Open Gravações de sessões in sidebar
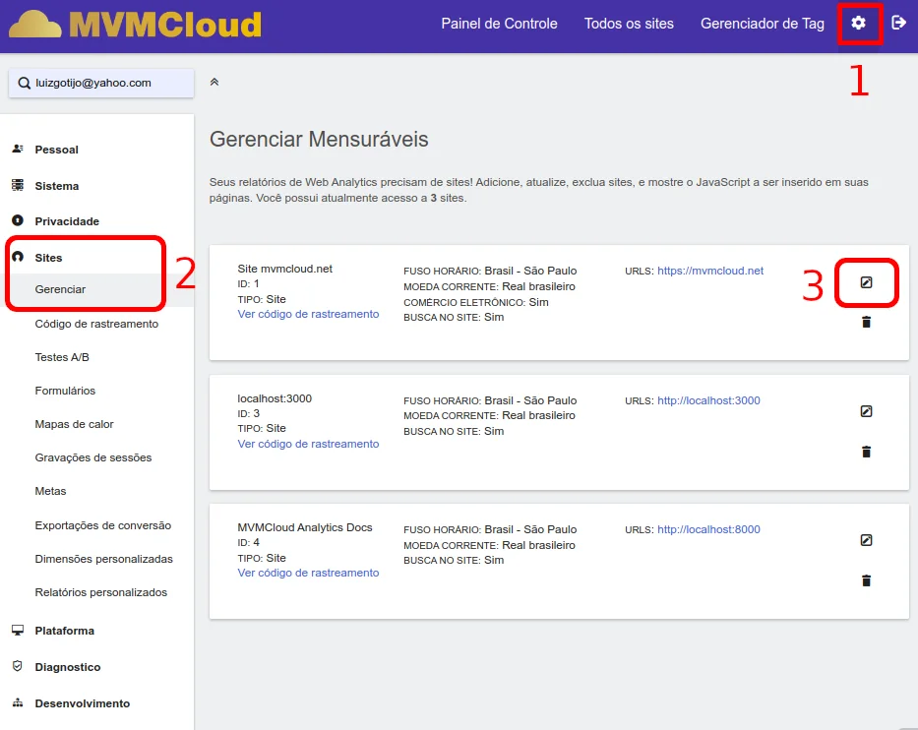 [92, 457]
